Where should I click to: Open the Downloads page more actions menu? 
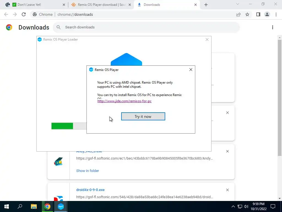coord(273,27)
